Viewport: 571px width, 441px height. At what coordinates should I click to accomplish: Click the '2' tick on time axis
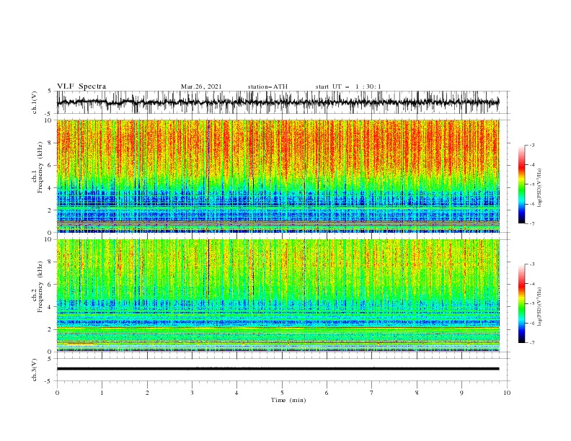[x=147, y=393]
